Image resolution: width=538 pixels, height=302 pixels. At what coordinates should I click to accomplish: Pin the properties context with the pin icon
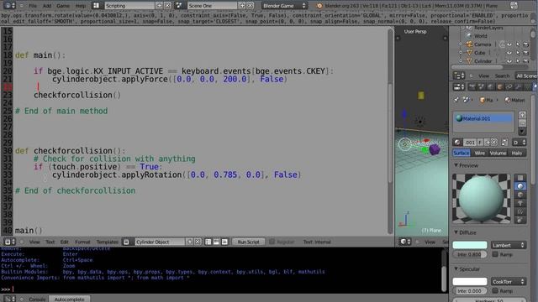(x=456, y=100)
